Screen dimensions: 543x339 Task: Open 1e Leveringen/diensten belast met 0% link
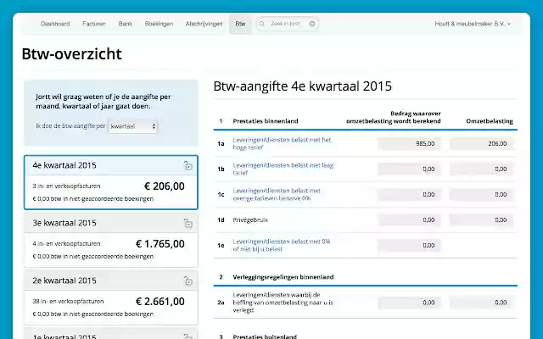coord(281,245)
